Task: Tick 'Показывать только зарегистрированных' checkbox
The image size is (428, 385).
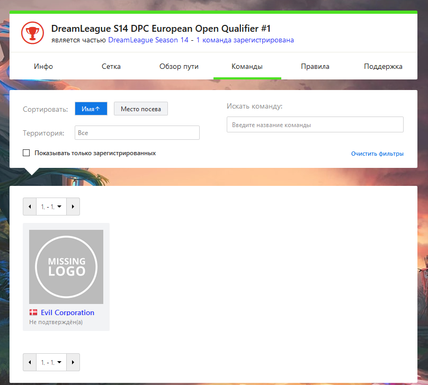Action: click(26, 153)
